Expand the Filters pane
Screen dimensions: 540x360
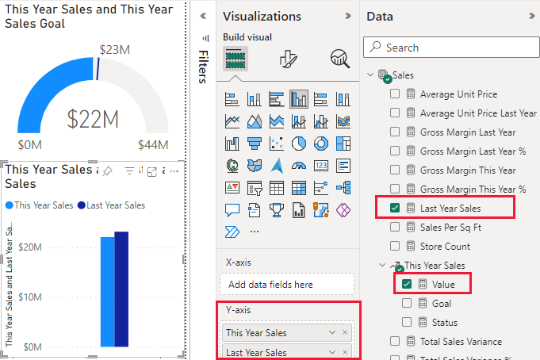[203, 17]
